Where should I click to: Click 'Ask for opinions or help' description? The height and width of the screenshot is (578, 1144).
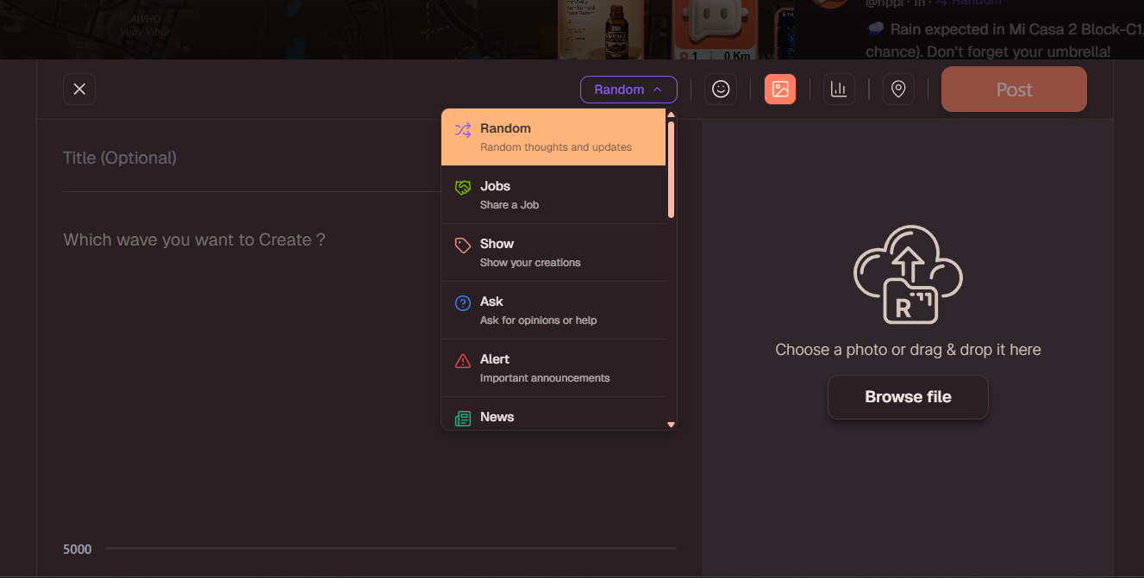[539, 320]
